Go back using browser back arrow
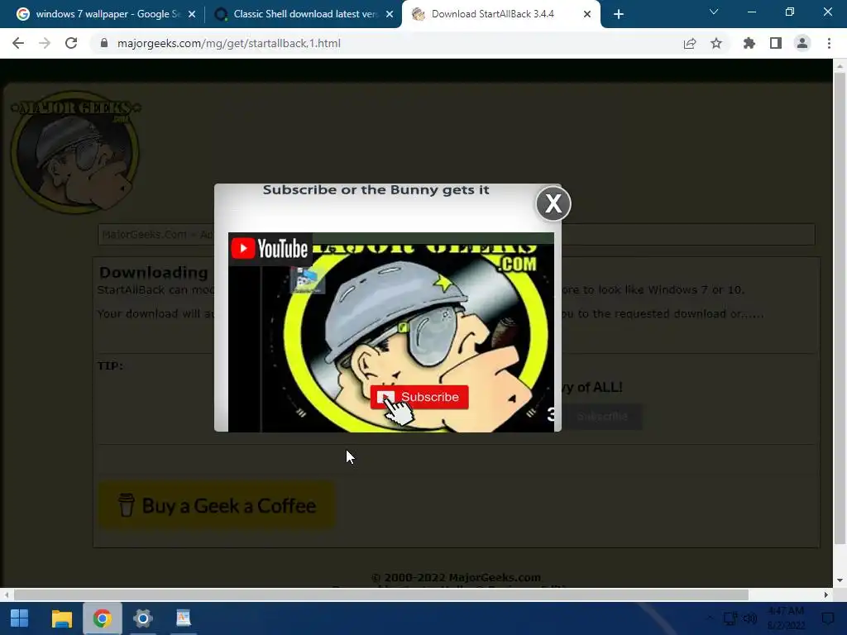847x635 pixels. [18, 43]
